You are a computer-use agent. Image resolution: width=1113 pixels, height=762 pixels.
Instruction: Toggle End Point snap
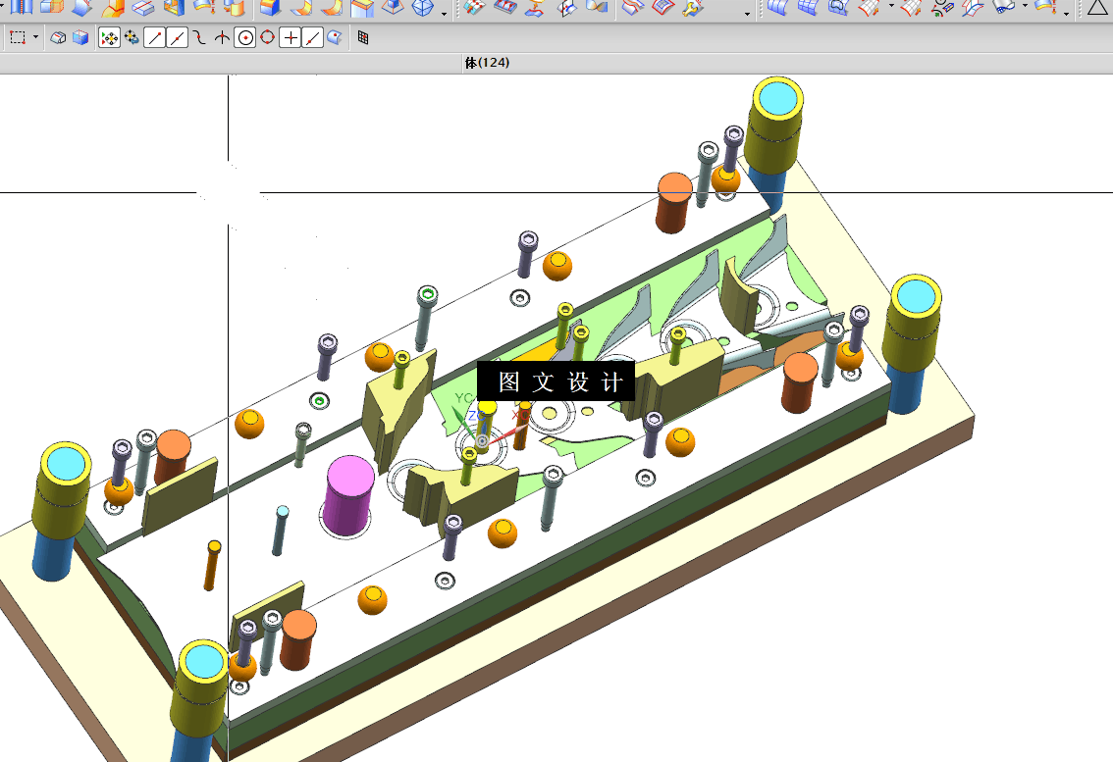154,37
